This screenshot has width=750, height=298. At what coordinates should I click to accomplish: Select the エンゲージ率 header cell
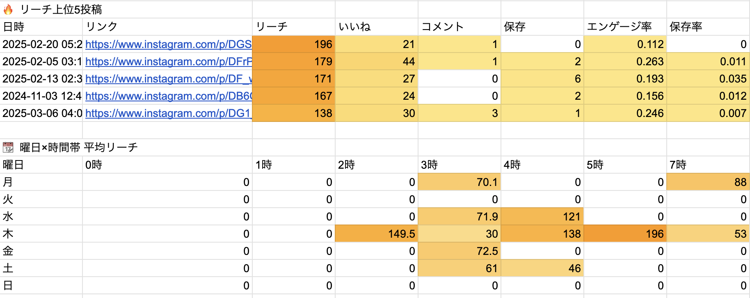pyautogui.click(x=624, y=27)
